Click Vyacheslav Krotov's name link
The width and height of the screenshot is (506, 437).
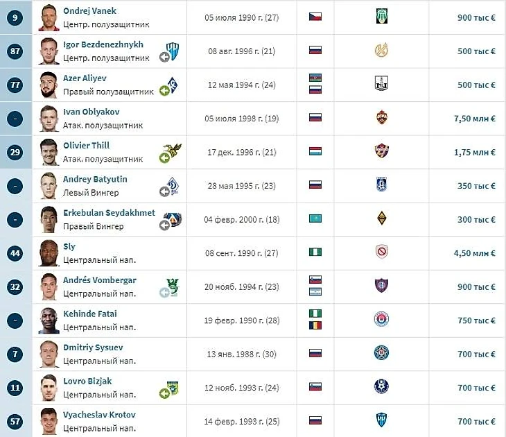99,415
